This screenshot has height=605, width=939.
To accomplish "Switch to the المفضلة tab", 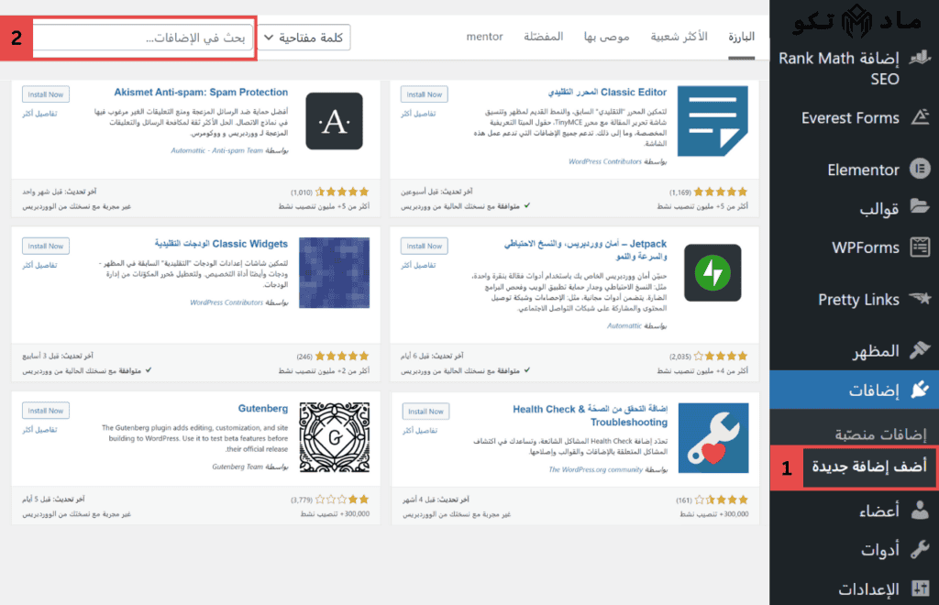I will coord(543,37).
